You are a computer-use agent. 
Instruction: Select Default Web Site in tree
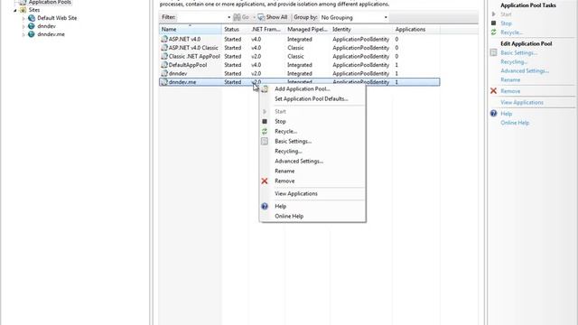pyautogui.click(x=57, y=18)
